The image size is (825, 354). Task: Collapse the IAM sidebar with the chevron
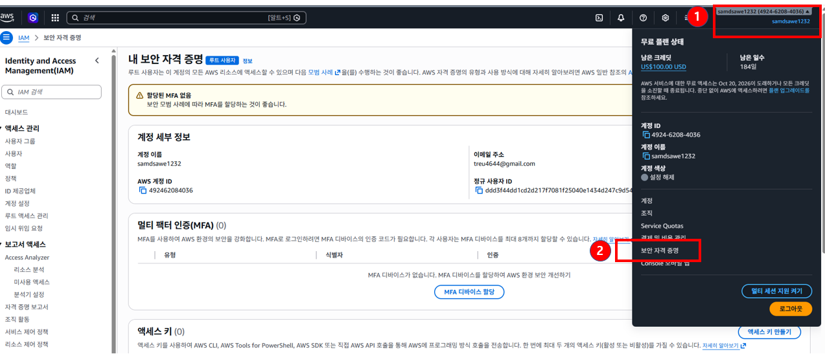click(x=97, y=61)
